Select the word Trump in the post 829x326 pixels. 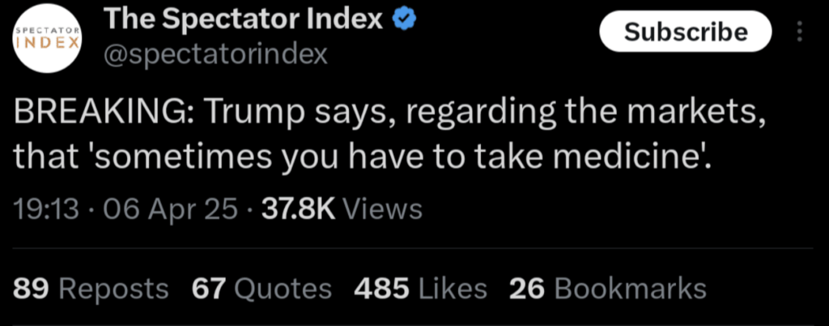(253, 112)
